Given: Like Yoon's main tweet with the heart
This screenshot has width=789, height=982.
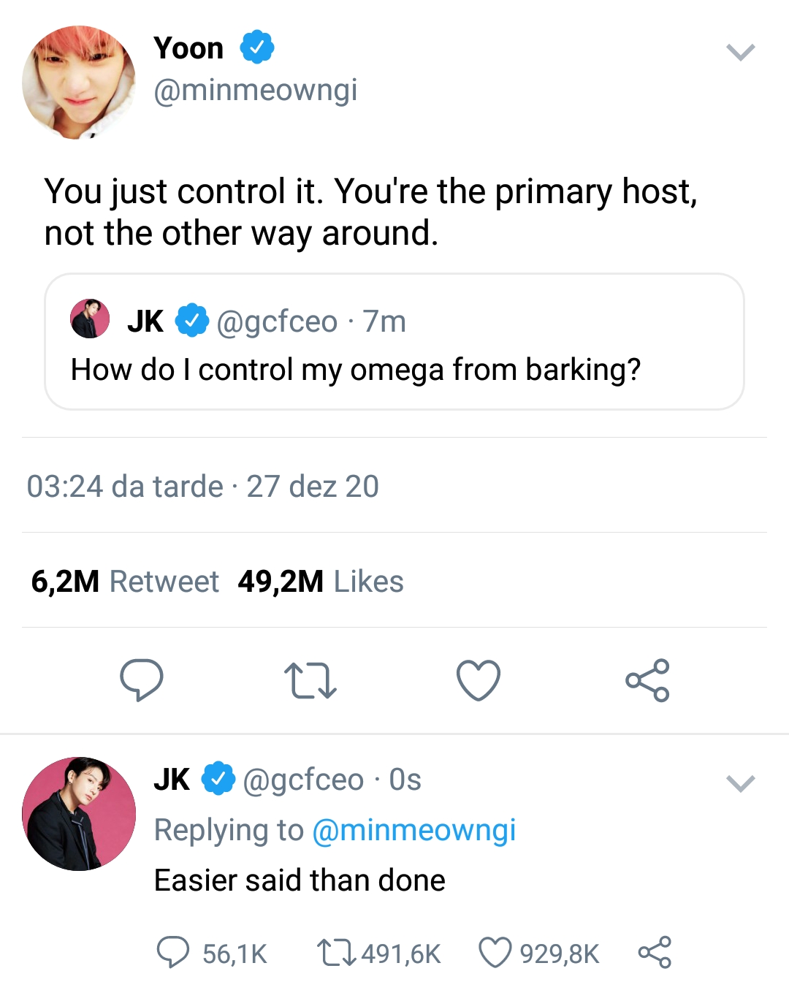Looking at the screenshot, I should click(479, 680).
